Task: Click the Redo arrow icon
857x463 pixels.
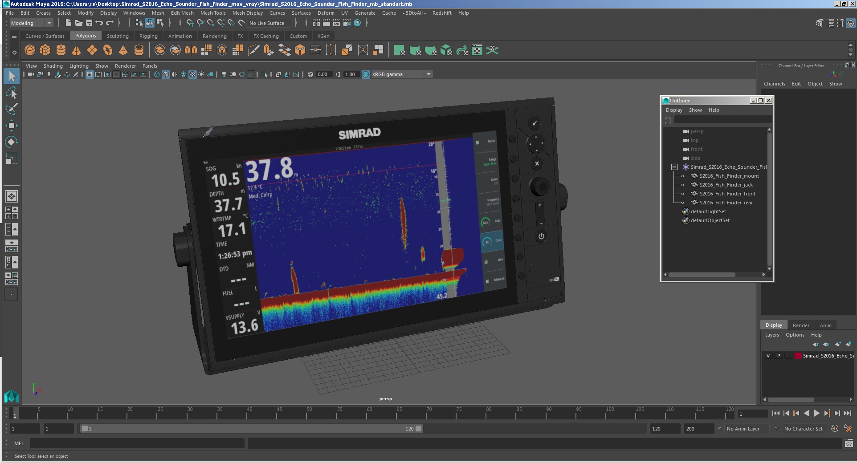Action: [110, 23]
